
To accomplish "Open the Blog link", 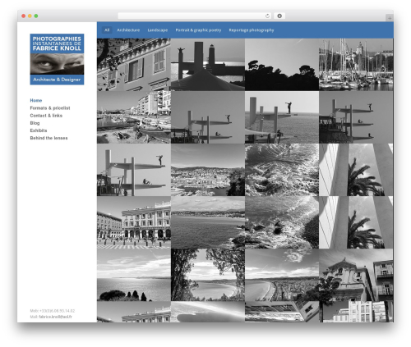I will [x=35, y=123].
